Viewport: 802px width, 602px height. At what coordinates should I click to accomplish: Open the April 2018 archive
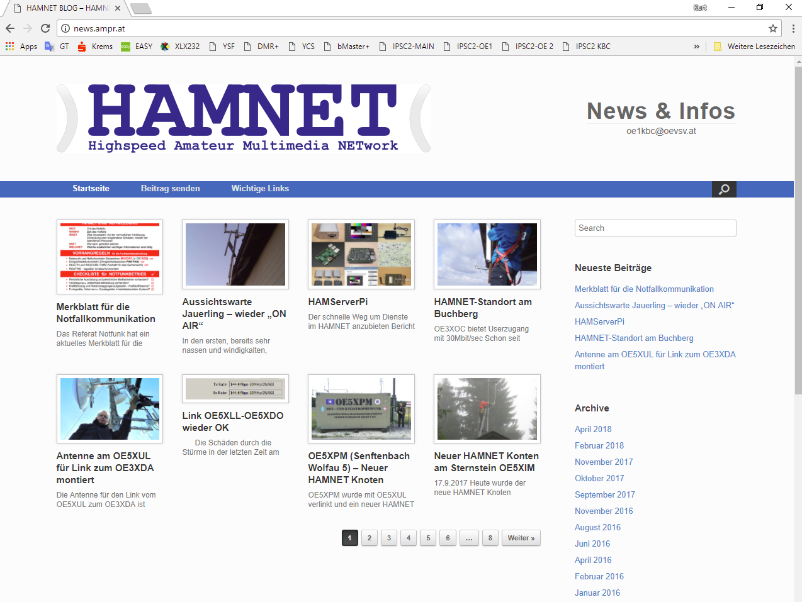[x=593, y=429]
